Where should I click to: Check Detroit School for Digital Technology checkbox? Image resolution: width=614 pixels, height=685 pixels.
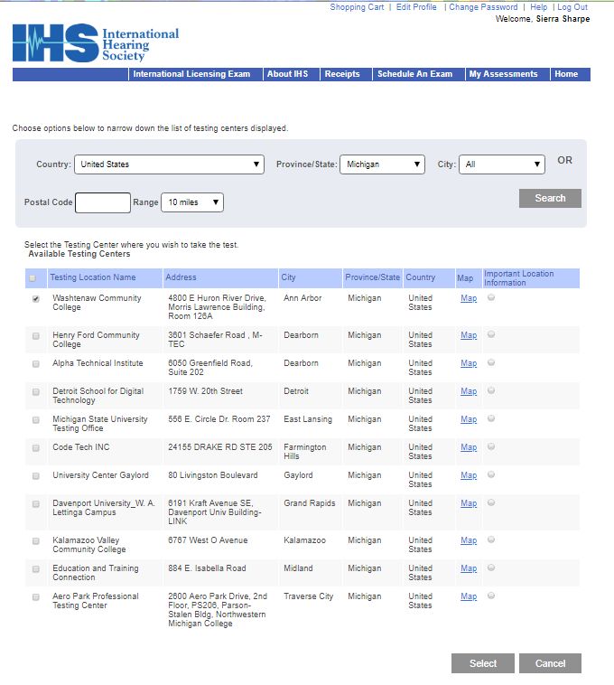[x=36, y=392]
